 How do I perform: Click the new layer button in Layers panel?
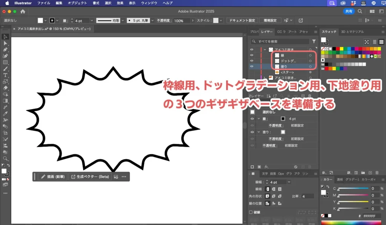pos(302,96)
